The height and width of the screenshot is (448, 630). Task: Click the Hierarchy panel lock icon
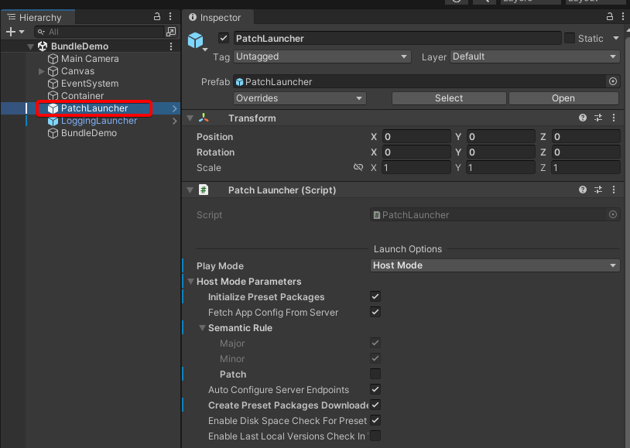158,17
